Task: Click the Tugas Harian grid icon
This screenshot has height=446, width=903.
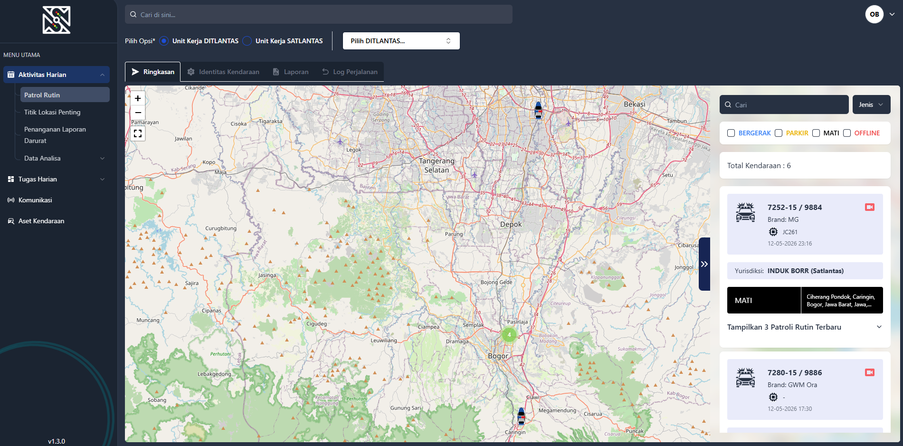Action: click(x=11, y=179)
